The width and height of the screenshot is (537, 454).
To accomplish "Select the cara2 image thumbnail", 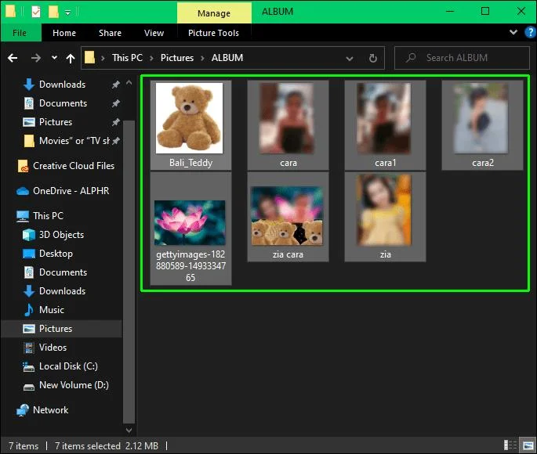I will click(x=481, y=118).
